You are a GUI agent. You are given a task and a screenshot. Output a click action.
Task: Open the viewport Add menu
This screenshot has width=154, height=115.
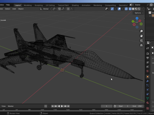(x=14, y=9)
